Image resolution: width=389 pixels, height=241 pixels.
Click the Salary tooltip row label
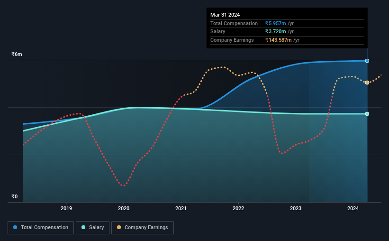(218, 32)
